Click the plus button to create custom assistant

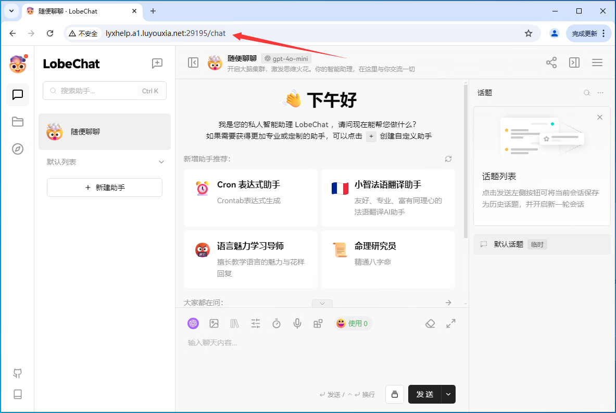click(x=371, y=136)
